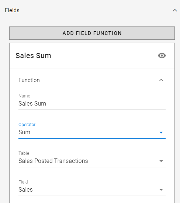This screenshot has height=203, width=180.
Task: Click the Sales Sum text in Name field
Action: coord(32,104)
